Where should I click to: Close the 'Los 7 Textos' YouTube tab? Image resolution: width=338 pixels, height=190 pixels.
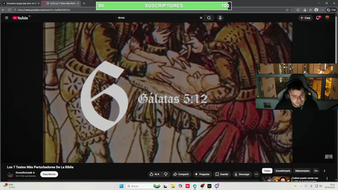click(x=78, y=3)
